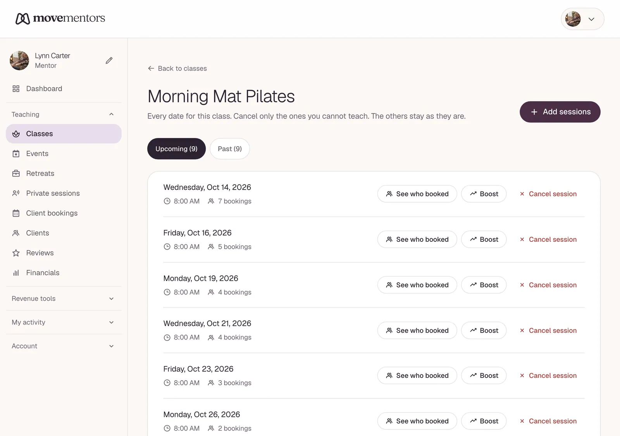Click Lynn Carter's sidebar profile photo

pyautogui.click(x=19, y=60)
